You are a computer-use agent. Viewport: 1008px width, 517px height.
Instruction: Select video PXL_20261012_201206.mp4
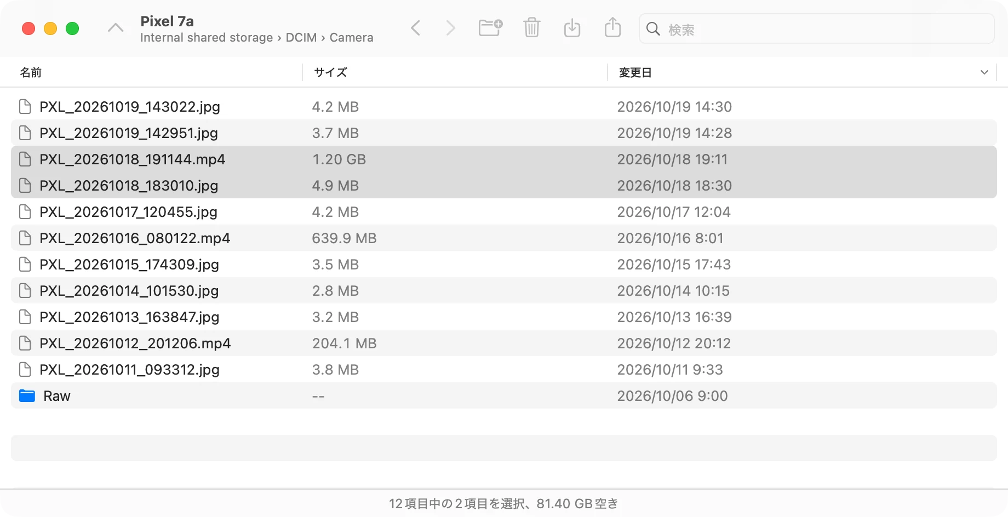point(504,343)
